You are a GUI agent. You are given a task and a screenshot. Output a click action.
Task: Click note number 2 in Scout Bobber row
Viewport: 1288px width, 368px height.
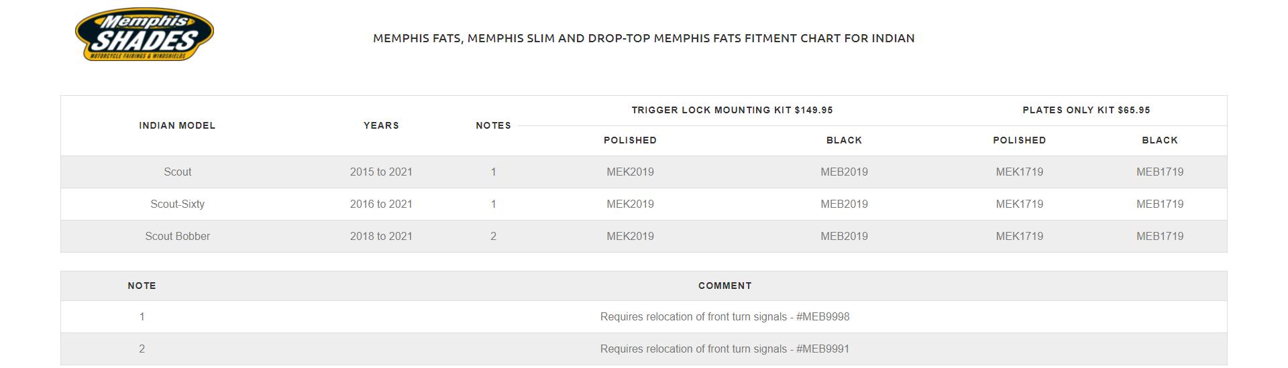[x=493, y=237]
